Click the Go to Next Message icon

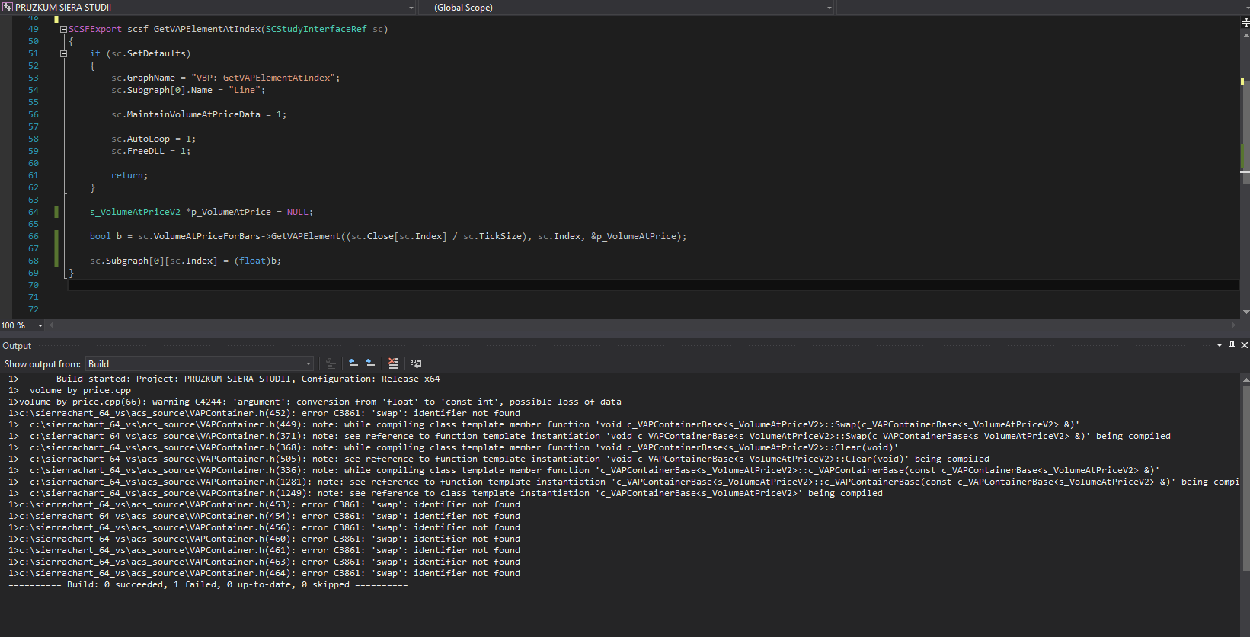370,363
